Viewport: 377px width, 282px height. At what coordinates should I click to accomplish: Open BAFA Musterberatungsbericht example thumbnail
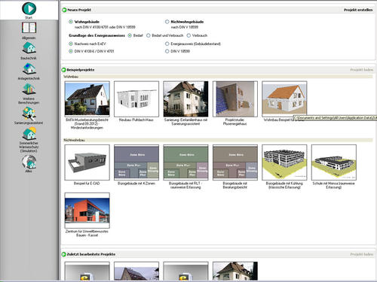[87, 99]
